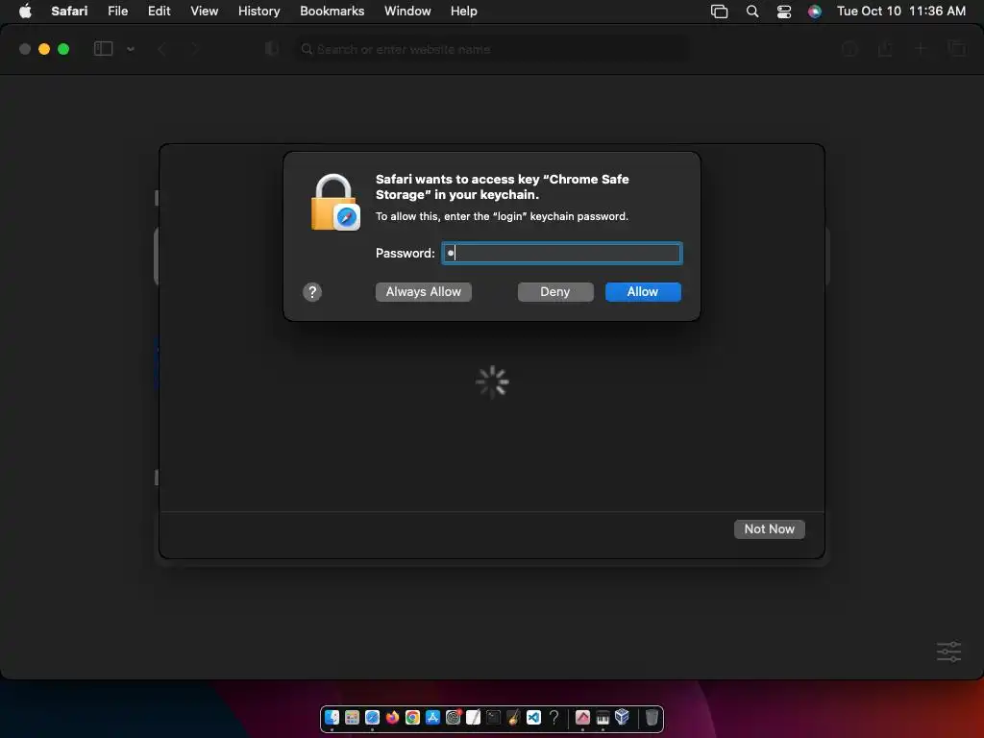This screenshot has width=984, height=738.
Task: Open the pink arrow app in Dock
Action: (582, 717)
